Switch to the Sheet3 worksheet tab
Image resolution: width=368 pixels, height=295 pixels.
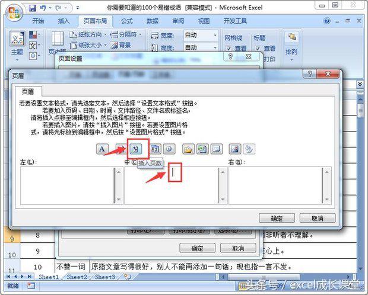coord(105,277)
